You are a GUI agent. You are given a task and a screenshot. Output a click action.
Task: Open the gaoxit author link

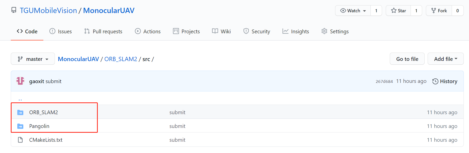click(x=37, y=81)
